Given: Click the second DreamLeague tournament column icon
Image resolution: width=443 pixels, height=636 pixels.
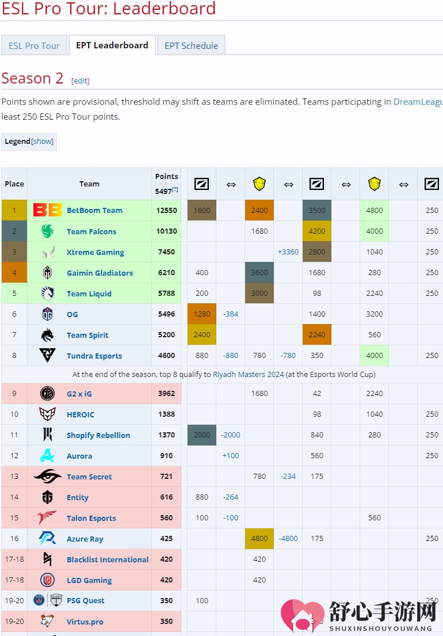Looking at the screenshot, I should click(317, 184).
